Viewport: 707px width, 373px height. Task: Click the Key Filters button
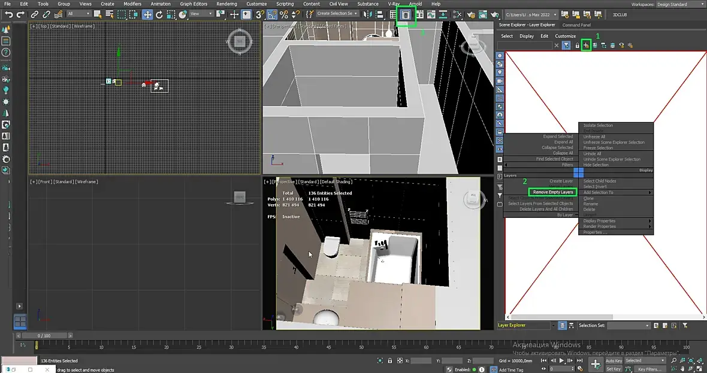(649, 369)
